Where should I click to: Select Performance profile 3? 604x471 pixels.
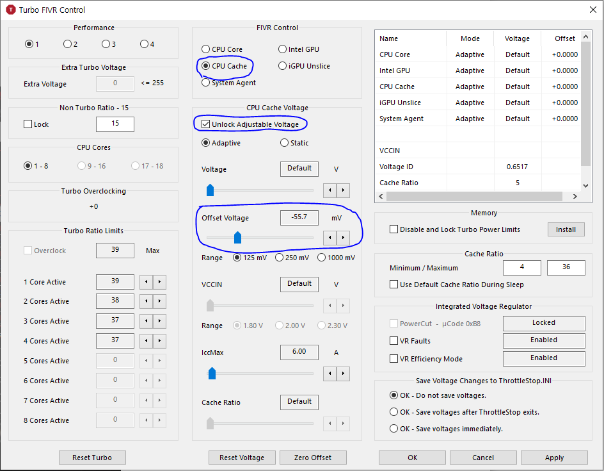click(109, 44)
